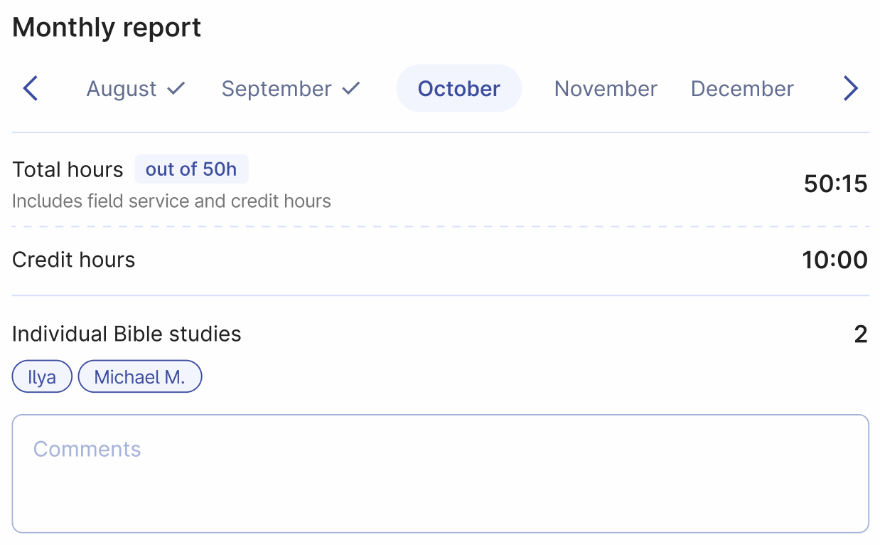Image resolution: width=880 pixels, height=545 pixels.
Task: Click inside the Comments field
Action: [440, 473]
